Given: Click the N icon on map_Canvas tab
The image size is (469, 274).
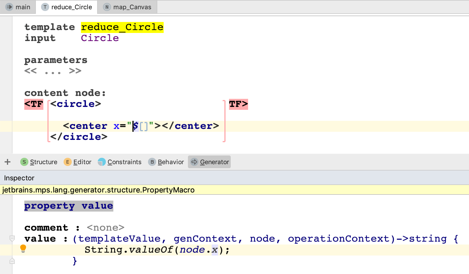Looking at the screenshot, I should pyautogui.click(x=107, y=7).
